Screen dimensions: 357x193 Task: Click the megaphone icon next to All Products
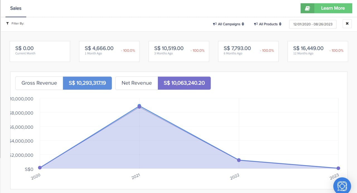(255, 24)
